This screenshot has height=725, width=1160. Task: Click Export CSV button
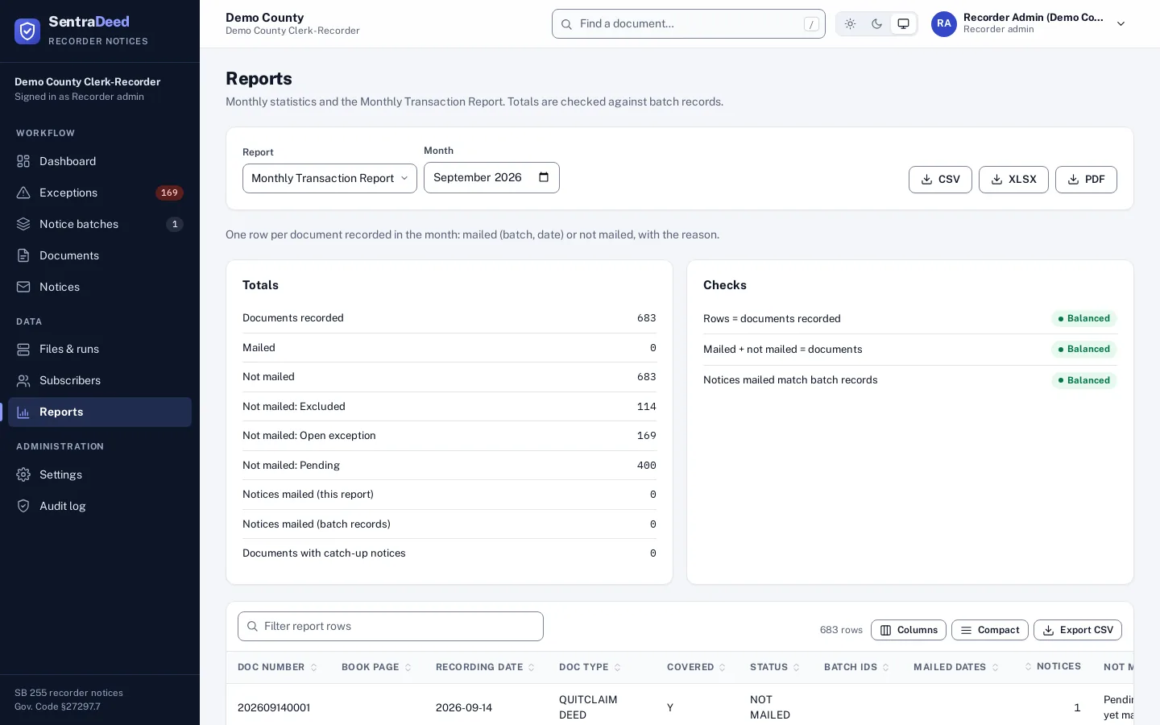pyautogui.click(x=1078, y=630)
